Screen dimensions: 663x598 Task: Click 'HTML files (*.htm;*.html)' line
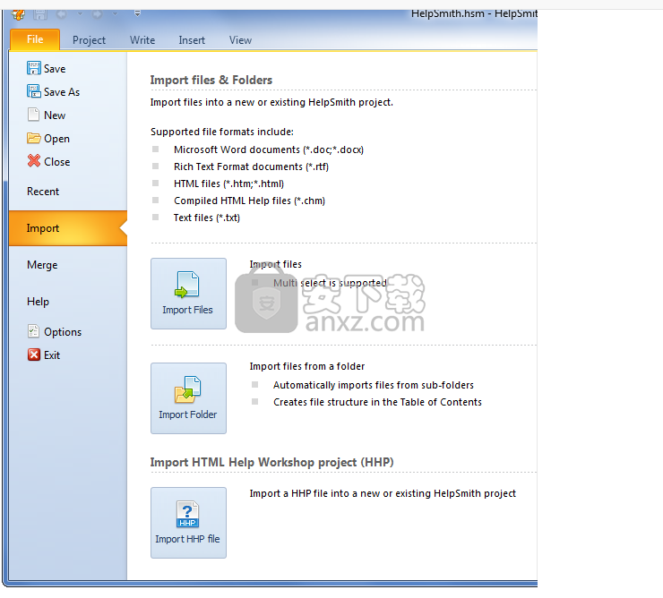(x=228, y=184)
